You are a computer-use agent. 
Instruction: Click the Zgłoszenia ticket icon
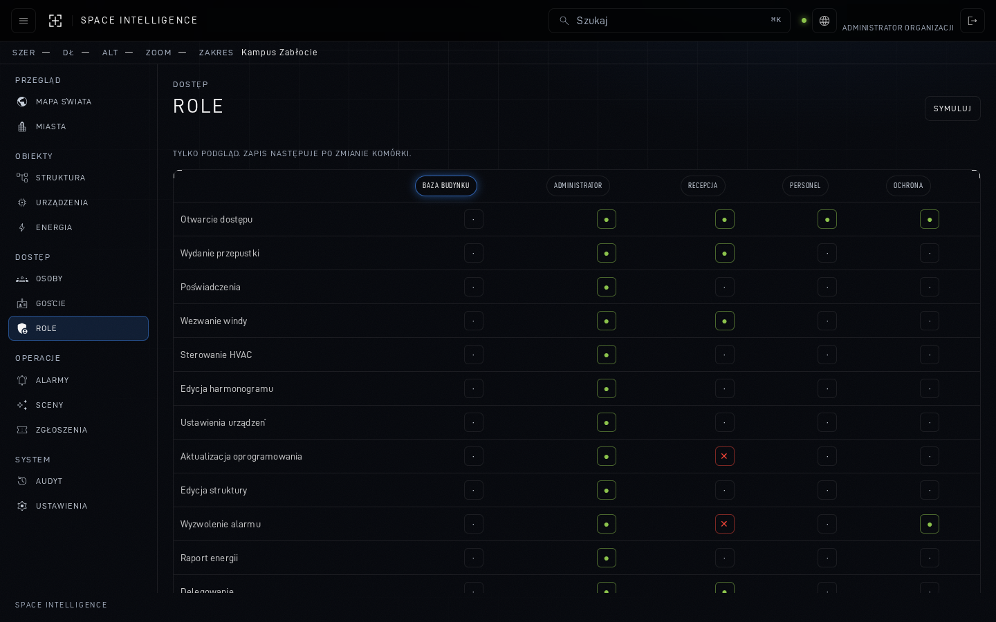tap(22, 430)
